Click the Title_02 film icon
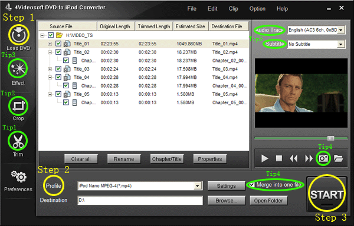Image resolution: width=354 pixels, height=226 pixels. pos(67,52)
